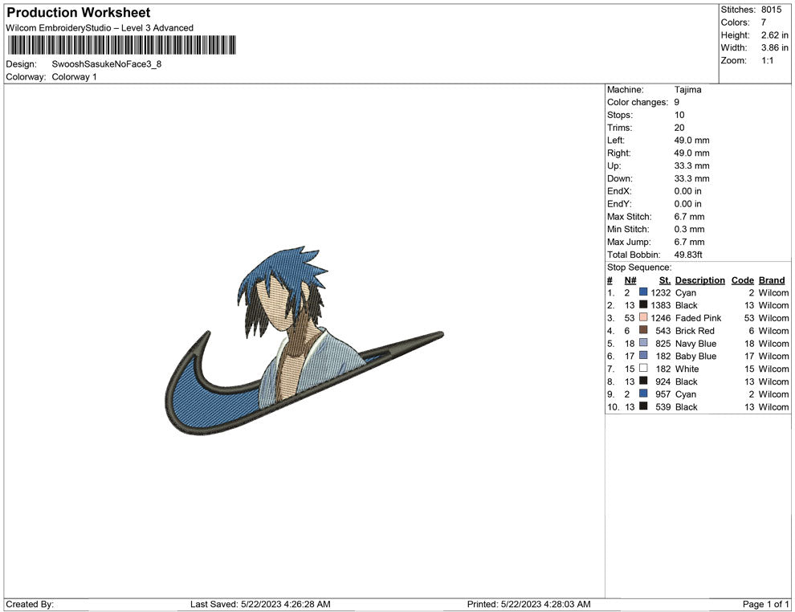Click the embroidered swoosh design preview
Viewport: 795px width, 612px height.
click(x=304, y=341)
